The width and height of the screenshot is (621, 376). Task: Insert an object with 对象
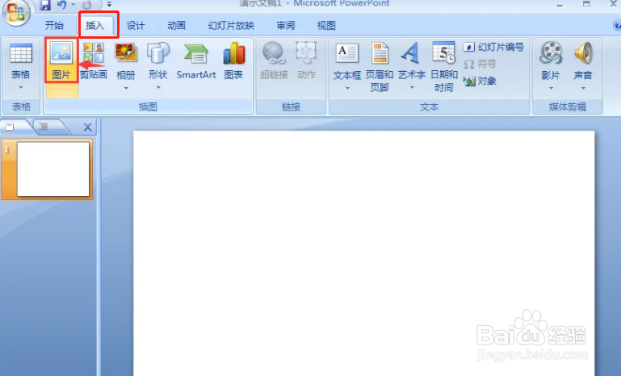pyautogui.click(x=480, y=81)
